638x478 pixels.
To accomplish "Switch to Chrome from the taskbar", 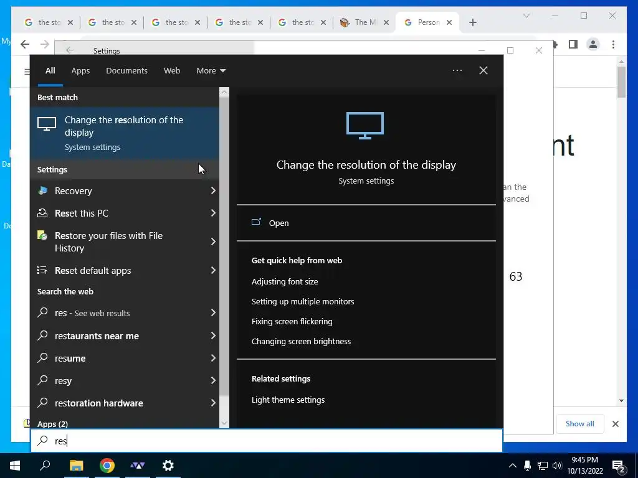I will pyautogui.click(x=107, y=466).
